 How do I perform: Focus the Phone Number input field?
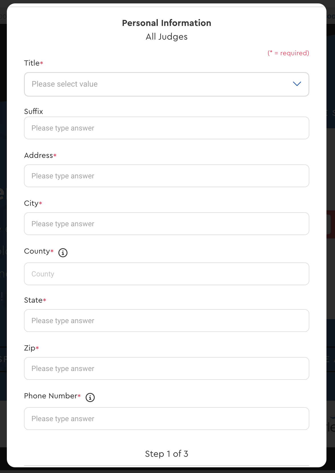167,419
